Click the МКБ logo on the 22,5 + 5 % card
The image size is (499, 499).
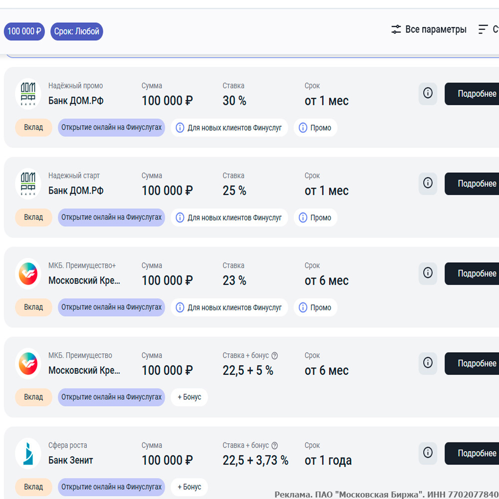point(28,363)
